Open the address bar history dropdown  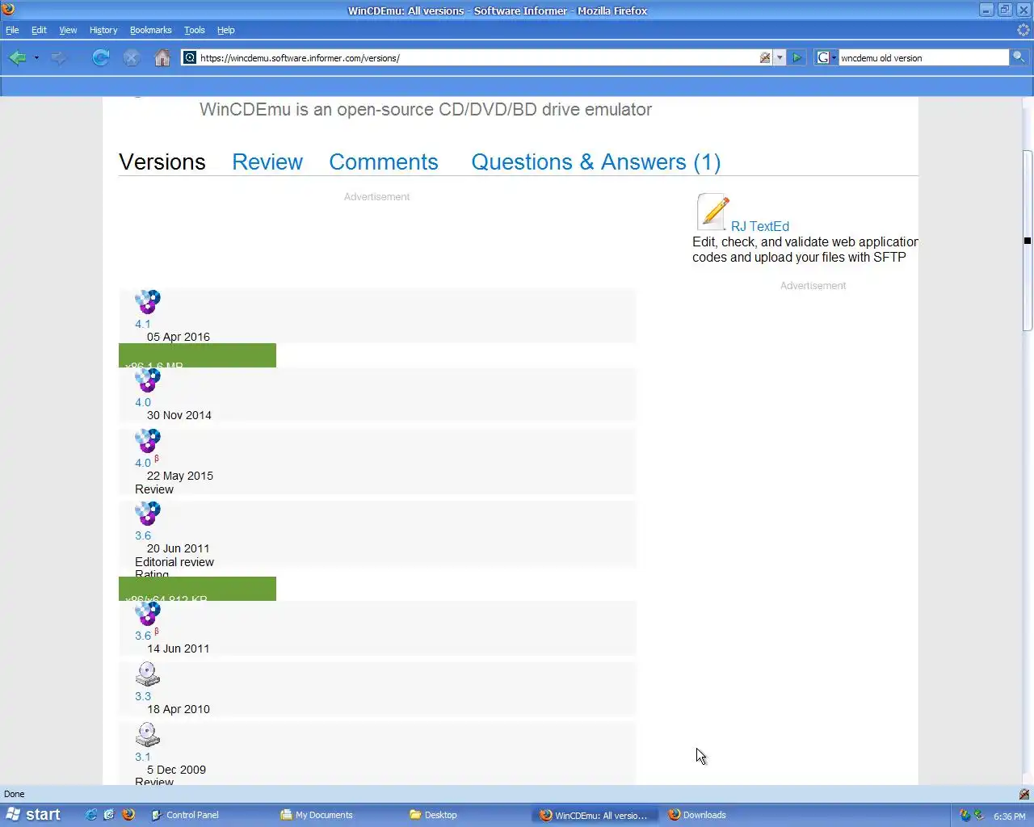[x=780, y=57]
